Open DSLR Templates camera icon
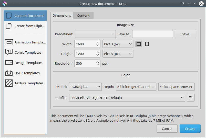The image size is (206, 138). pyautogui.click(x=9, y=73)
